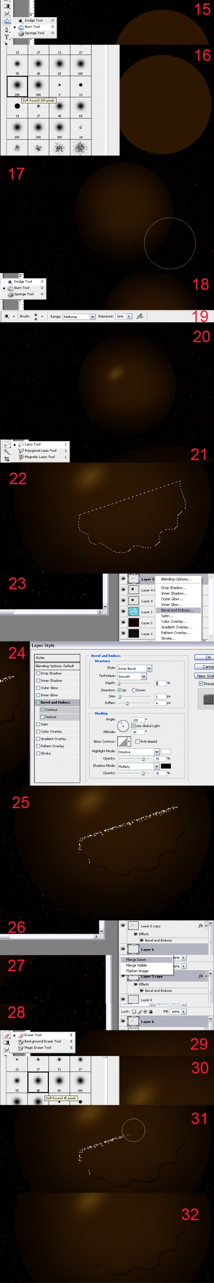Open the Highlight Mode dropdown showing Dissolve
This screenshot has width=214, height=1283.
click(157, 752)
